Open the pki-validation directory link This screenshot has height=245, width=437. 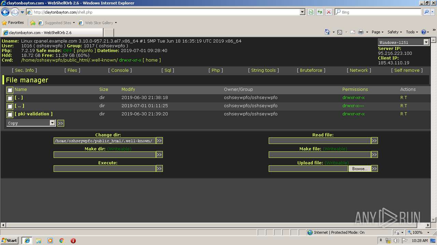pos(33,114)
